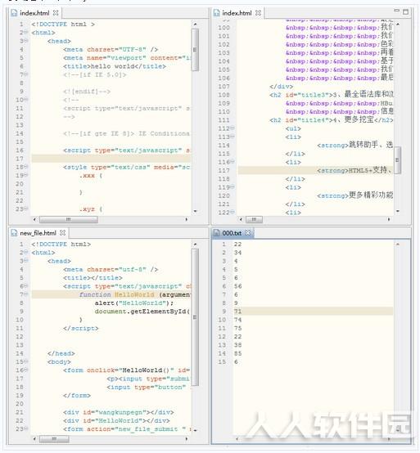Click the file icon on the new_file.html tab
Viewport: 420px width, 453px height.
14,233
